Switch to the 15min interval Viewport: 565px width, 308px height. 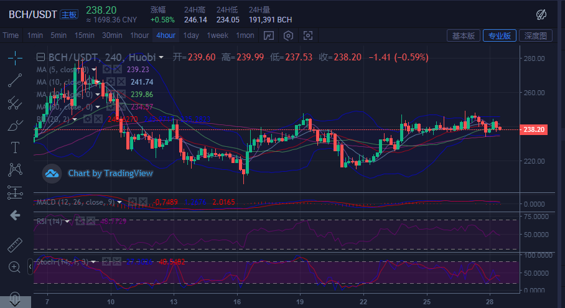(85, 35)
